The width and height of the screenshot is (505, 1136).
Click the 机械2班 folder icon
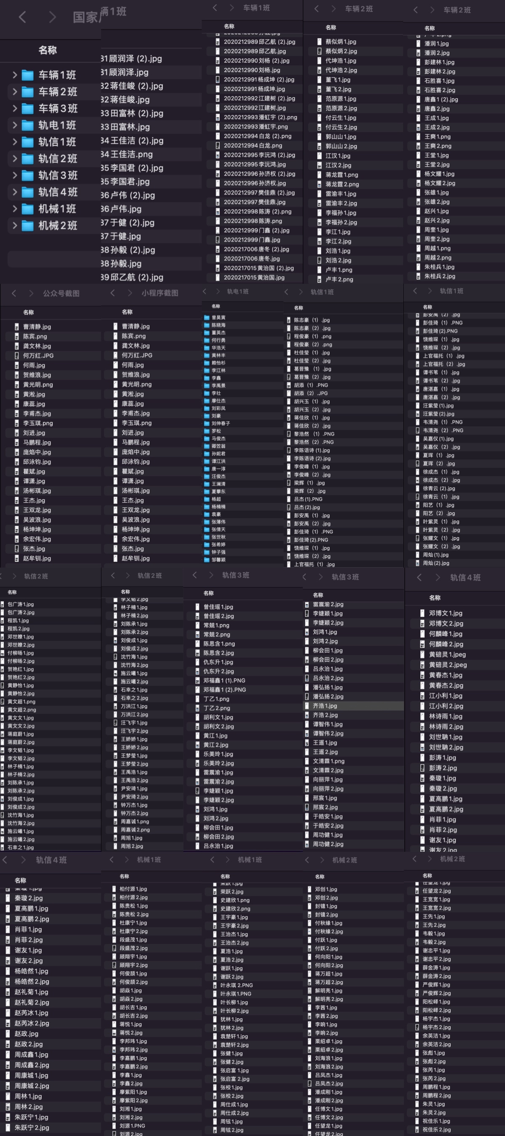[28, 226]
